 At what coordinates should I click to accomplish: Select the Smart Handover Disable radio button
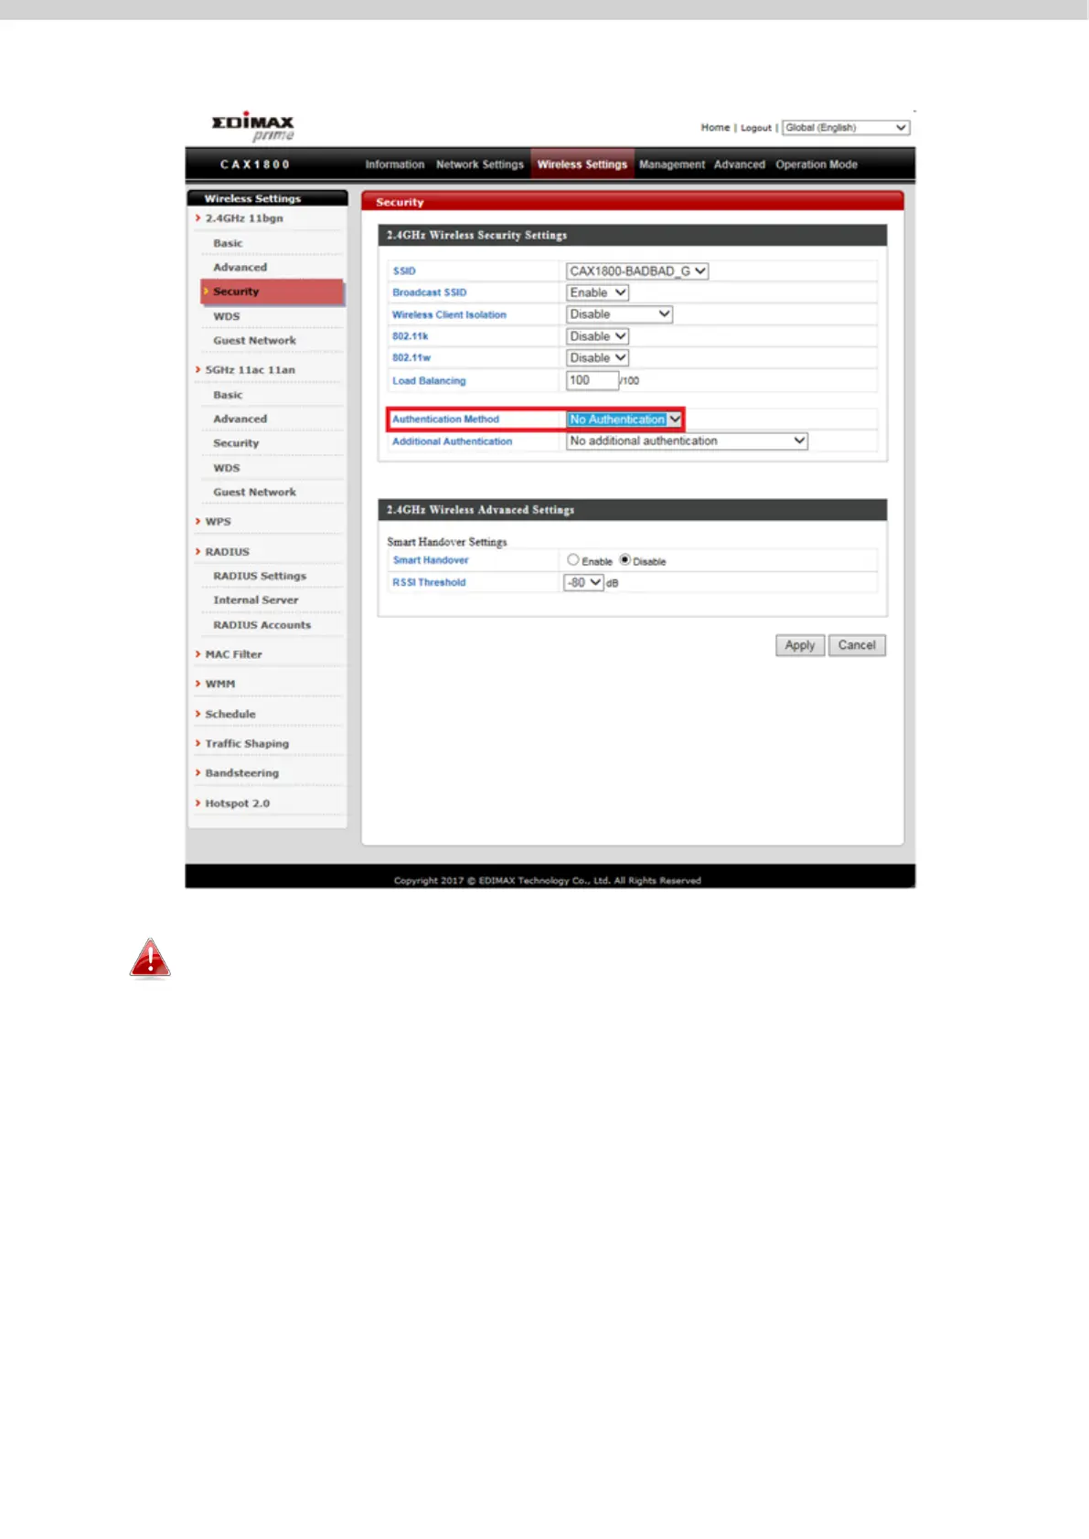(625, 559)
